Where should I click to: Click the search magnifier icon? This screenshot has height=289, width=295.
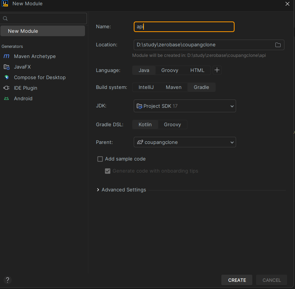point(5,18)
